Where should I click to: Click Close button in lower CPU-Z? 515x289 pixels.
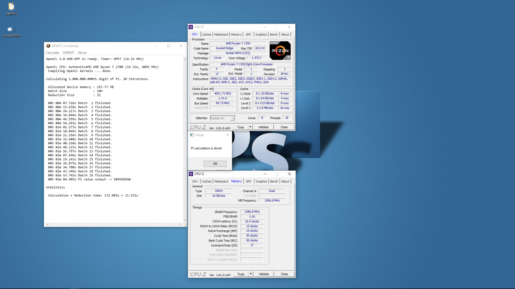click(284, 274)
